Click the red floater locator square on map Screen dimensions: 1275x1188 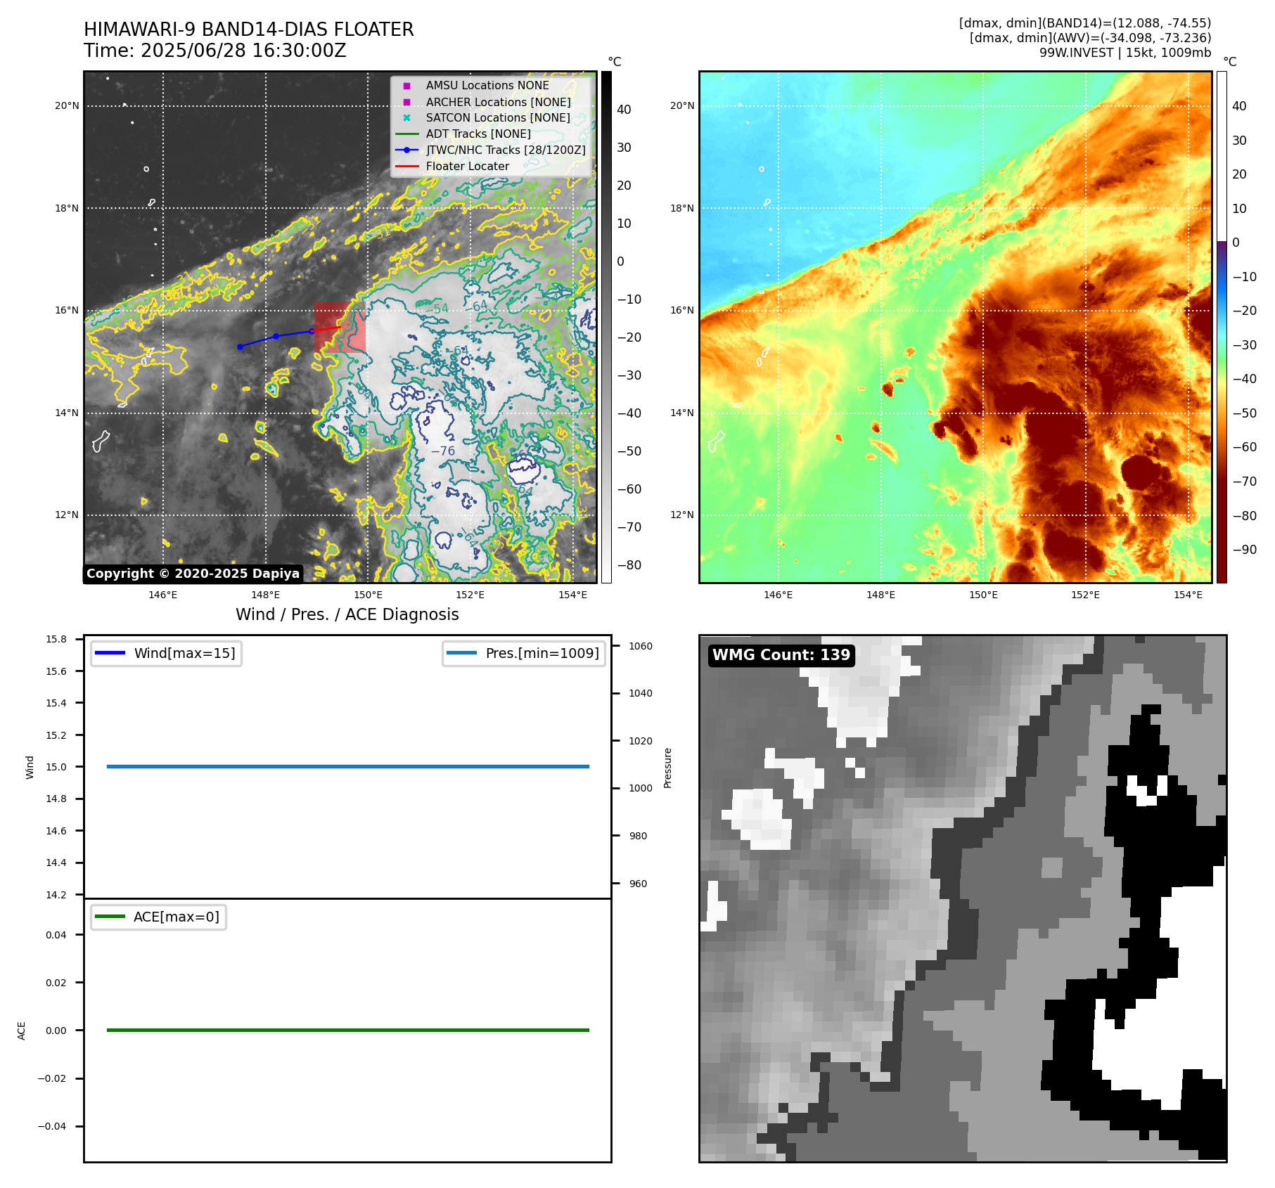click(x=340, y=327)
